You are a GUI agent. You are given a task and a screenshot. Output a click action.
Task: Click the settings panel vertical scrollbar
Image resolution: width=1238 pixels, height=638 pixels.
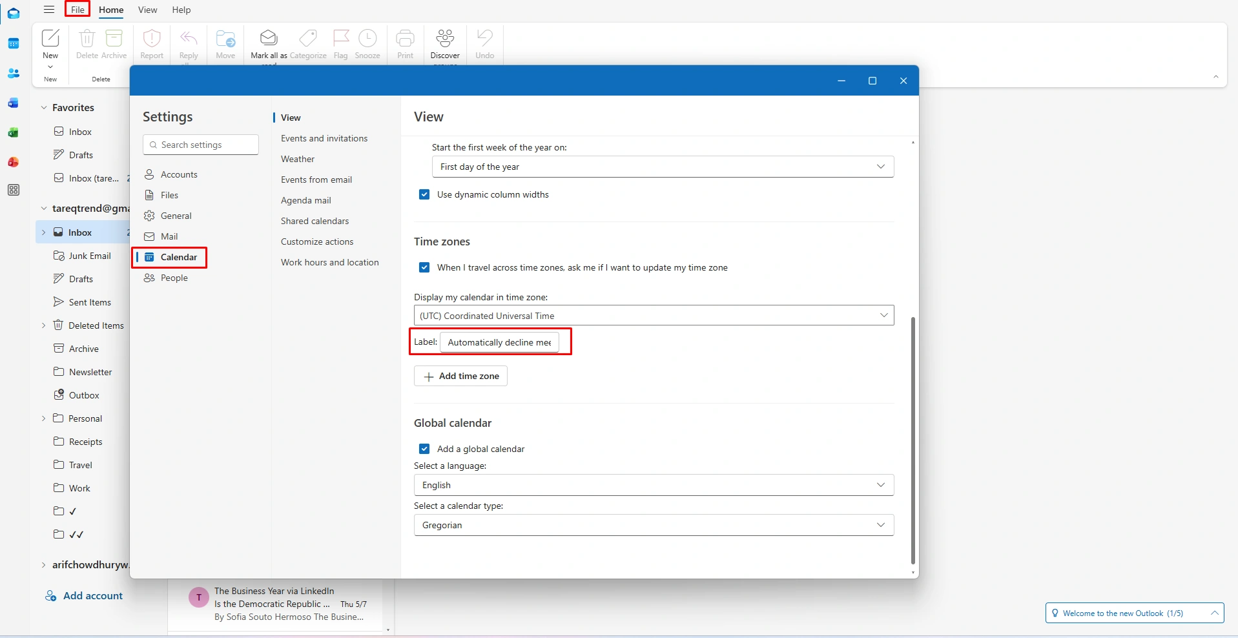pyautogui.click(x=913, y=440)
